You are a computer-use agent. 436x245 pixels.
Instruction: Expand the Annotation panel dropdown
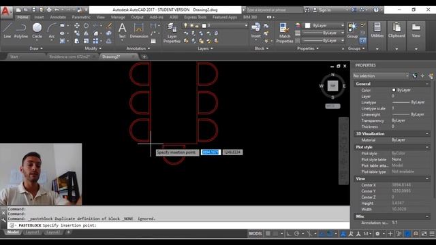coord(138,48)
